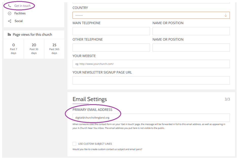Click the Name or Position field beside Main Telephone

(x=191, y=31)
